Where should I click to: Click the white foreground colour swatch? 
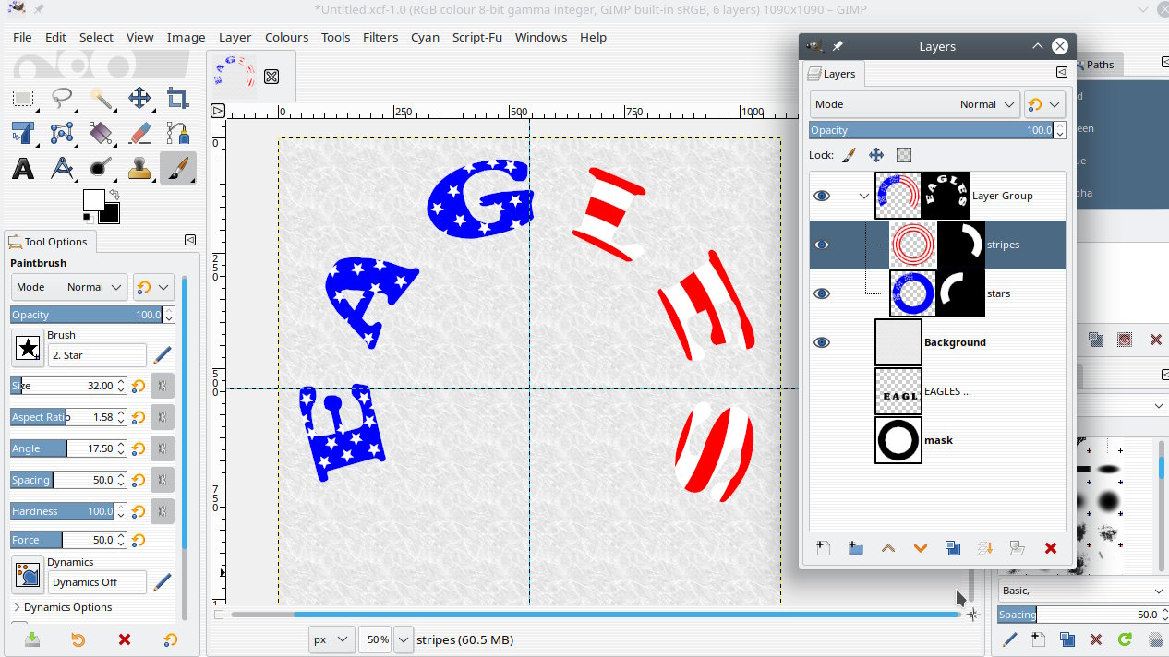93,199
